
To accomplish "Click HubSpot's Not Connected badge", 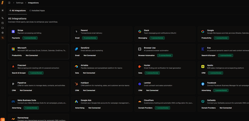I will [x=89, y=90].
